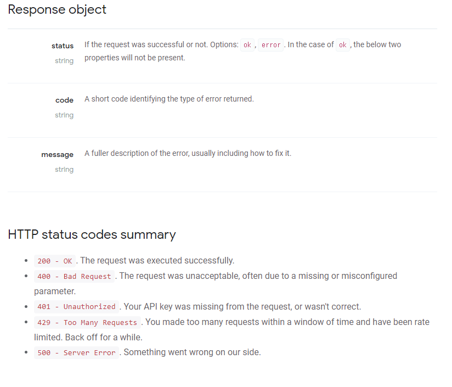Select the "401 - Unauthorized" status code

tap(76, 307)
